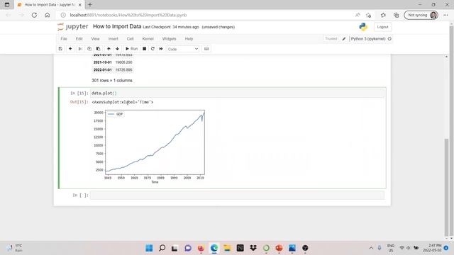454x255 pixels.
Task: Open the File menu
Action: coord(64,39)
